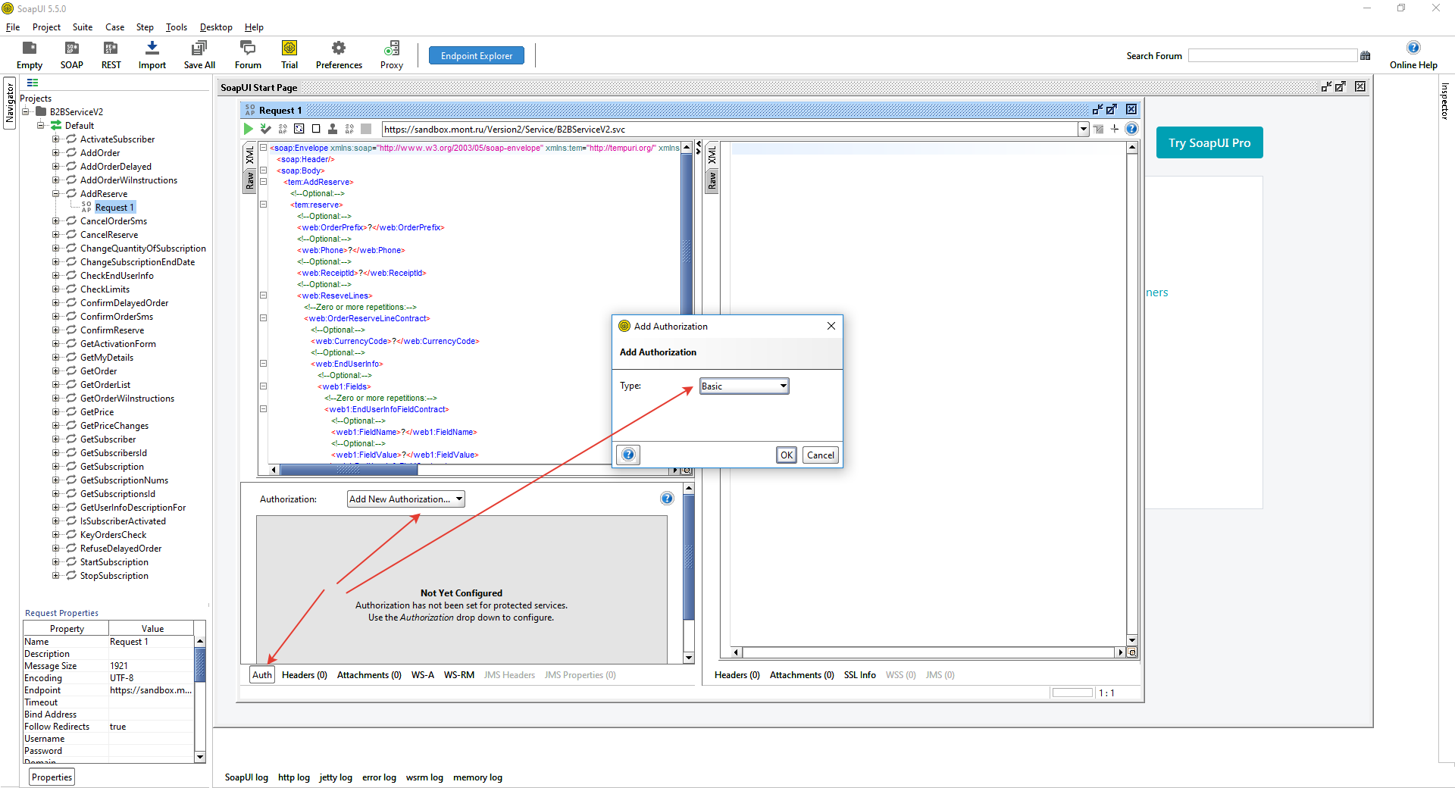The image size is (1455, 788).
Task: Click the add assertion checkmark icon
Action: pyautogui.click(x=265, y=129)
